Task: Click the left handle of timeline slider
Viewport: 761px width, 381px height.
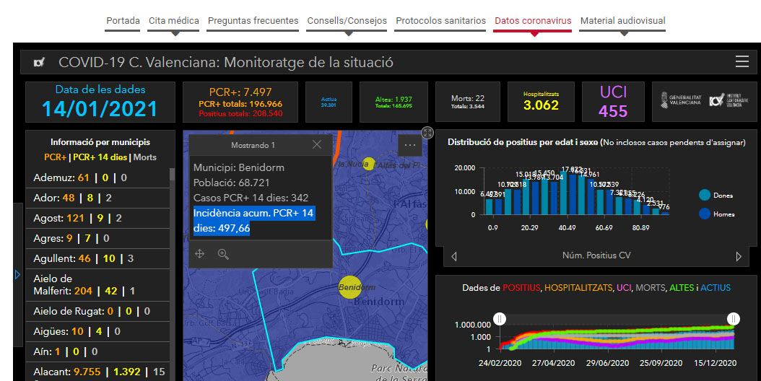Action: pyautogui.click(x=499, y=319)
